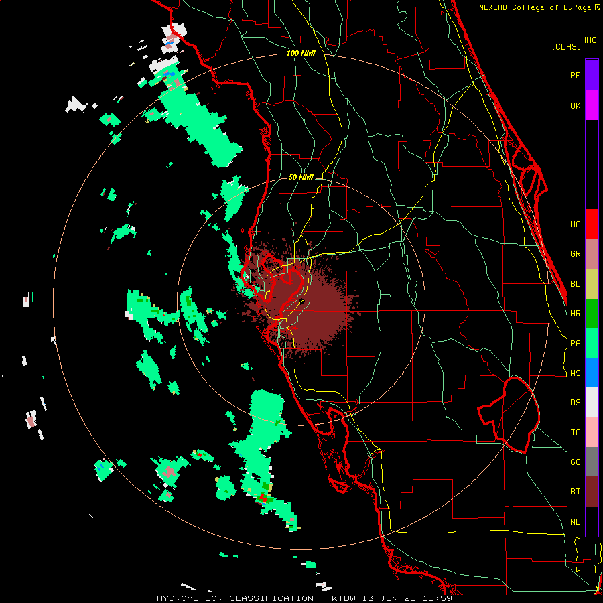The width and height of the screenshot is (603, 603).
Task: Click the DS legend label
Action: [575, 403]
